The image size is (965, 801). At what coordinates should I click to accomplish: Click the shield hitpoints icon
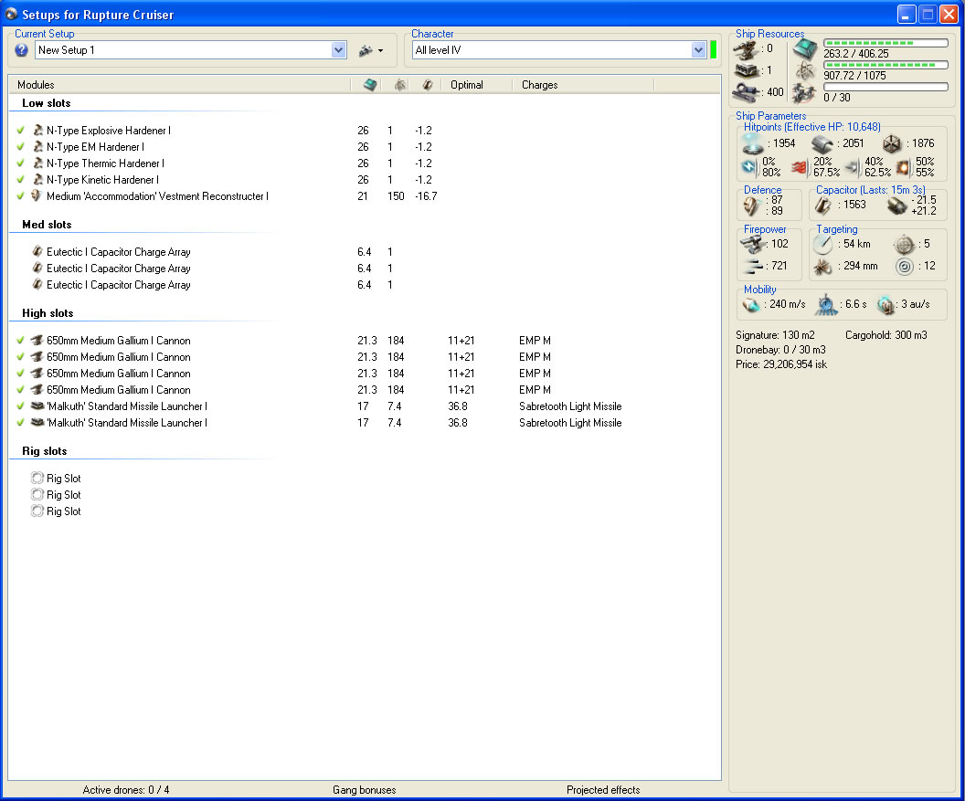(752, 144)
